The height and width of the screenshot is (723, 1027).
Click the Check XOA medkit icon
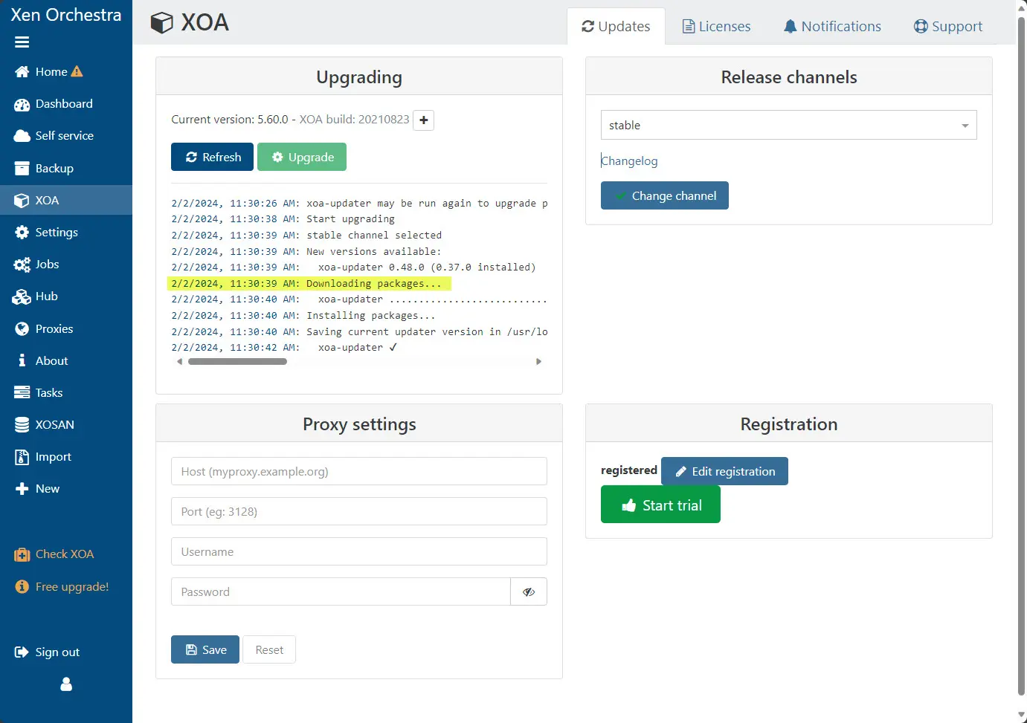[x=22, y=554]
